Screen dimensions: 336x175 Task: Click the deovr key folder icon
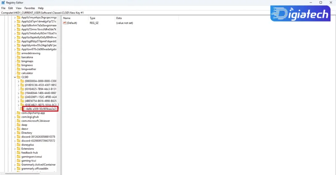tap(18, 129)
